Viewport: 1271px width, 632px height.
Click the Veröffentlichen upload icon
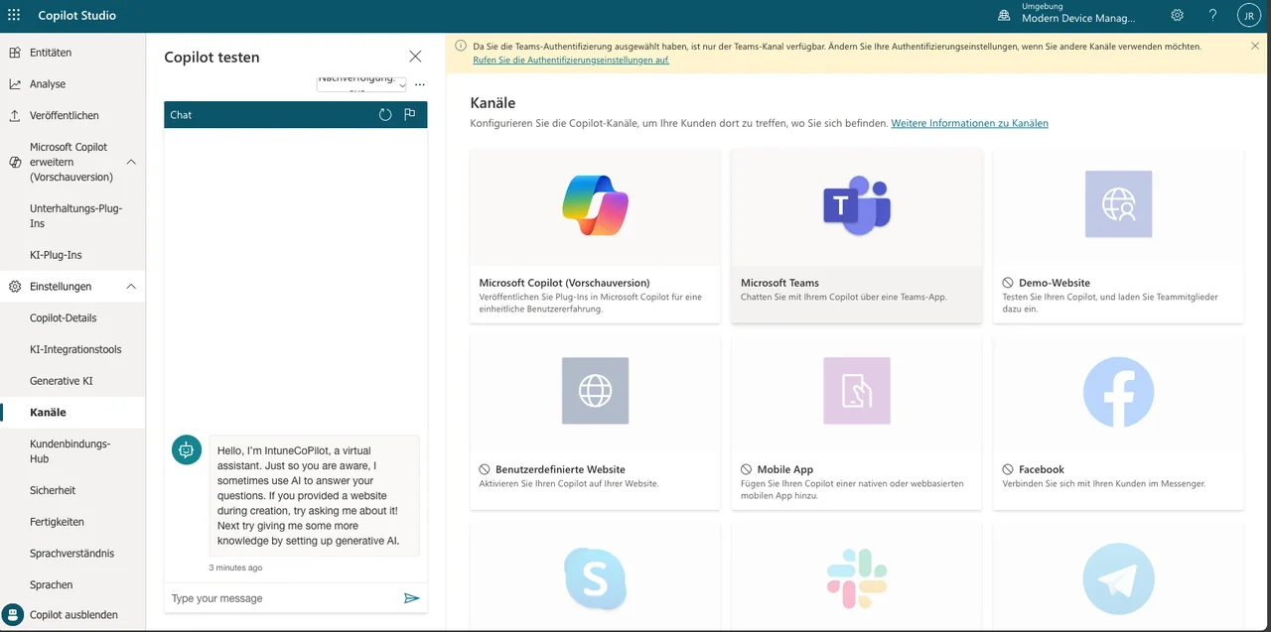pos(15,115)
